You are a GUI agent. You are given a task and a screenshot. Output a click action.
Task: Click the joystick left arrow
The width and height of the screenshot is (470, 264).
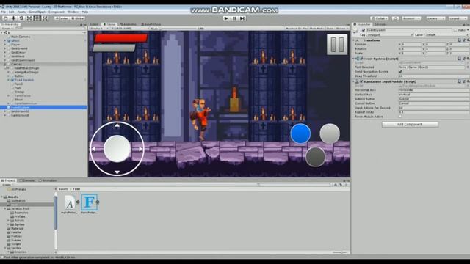coord(93,148)
